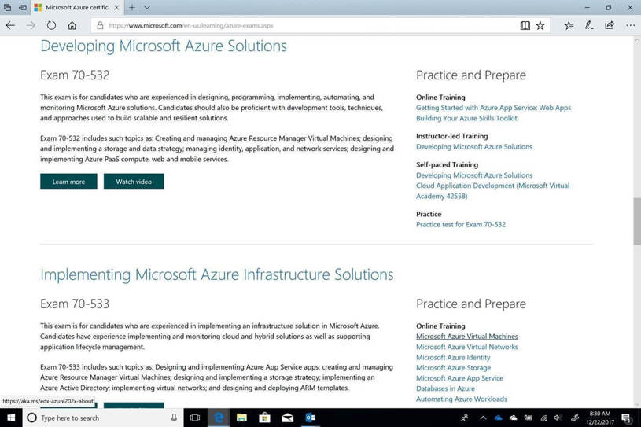Expand the tab preview chevron
The width and height of the screenshot is (641, 427).
tap(147, 7)
